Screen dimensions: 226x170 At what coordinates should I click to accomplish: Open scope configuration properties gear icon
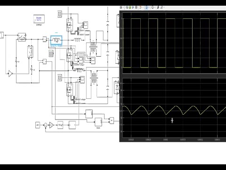tap(121, 8)
